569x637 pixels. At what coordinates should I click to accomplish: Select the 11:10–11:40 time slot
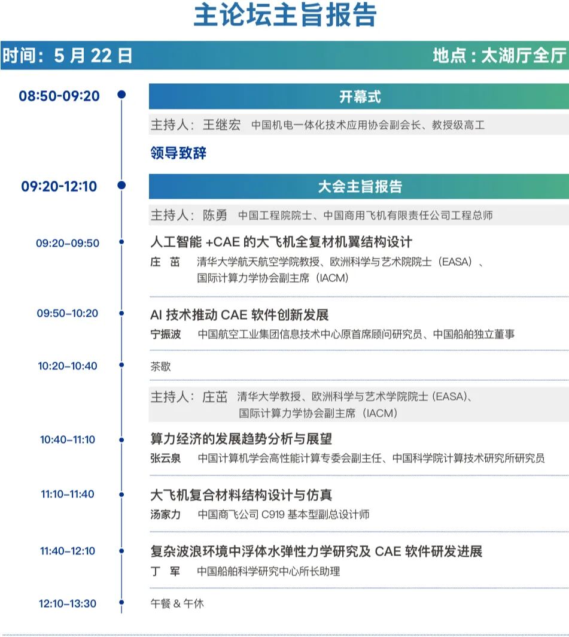tap(68, 495)
